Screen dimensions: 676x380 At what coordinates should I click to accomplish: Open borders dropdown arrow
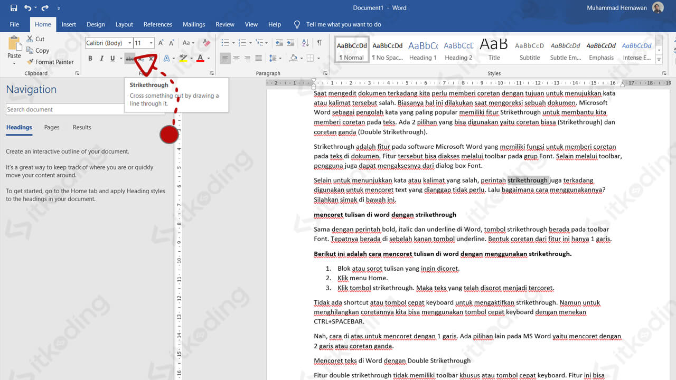click(x=318, y=59)
